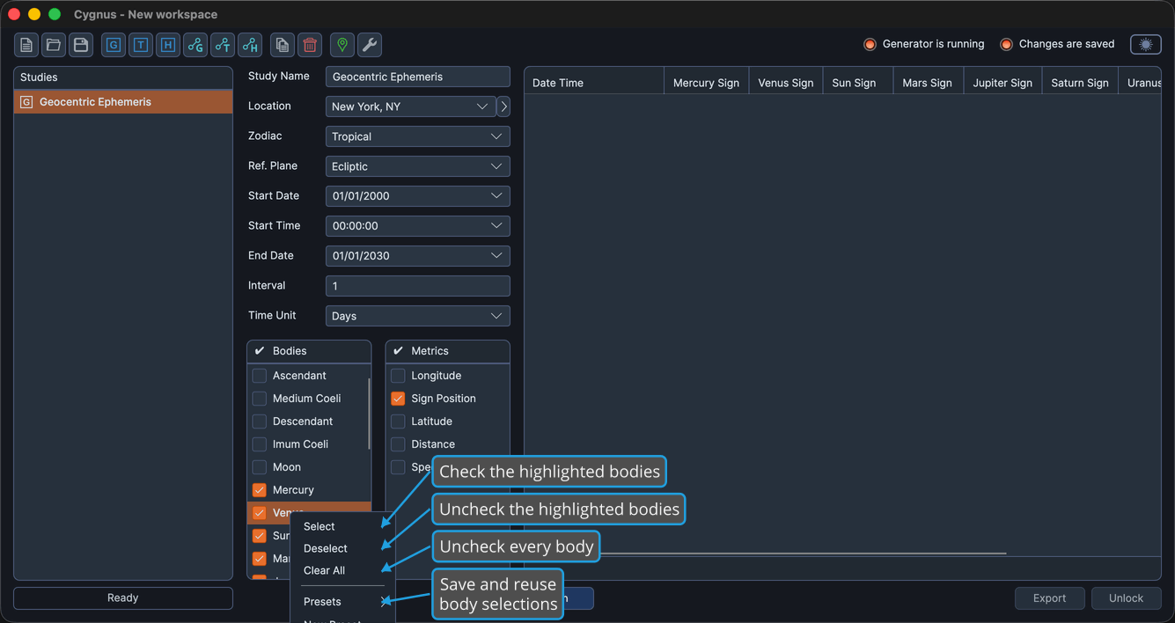This screenshot has height=623, width=1175.
Task: Click the arrow button next to Location
Action: point(503,106)
